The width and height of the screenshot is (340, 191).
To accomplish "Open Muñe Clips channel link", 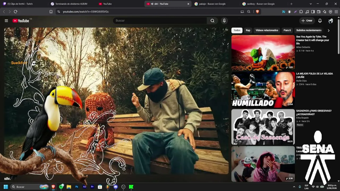I will (301, 81).
